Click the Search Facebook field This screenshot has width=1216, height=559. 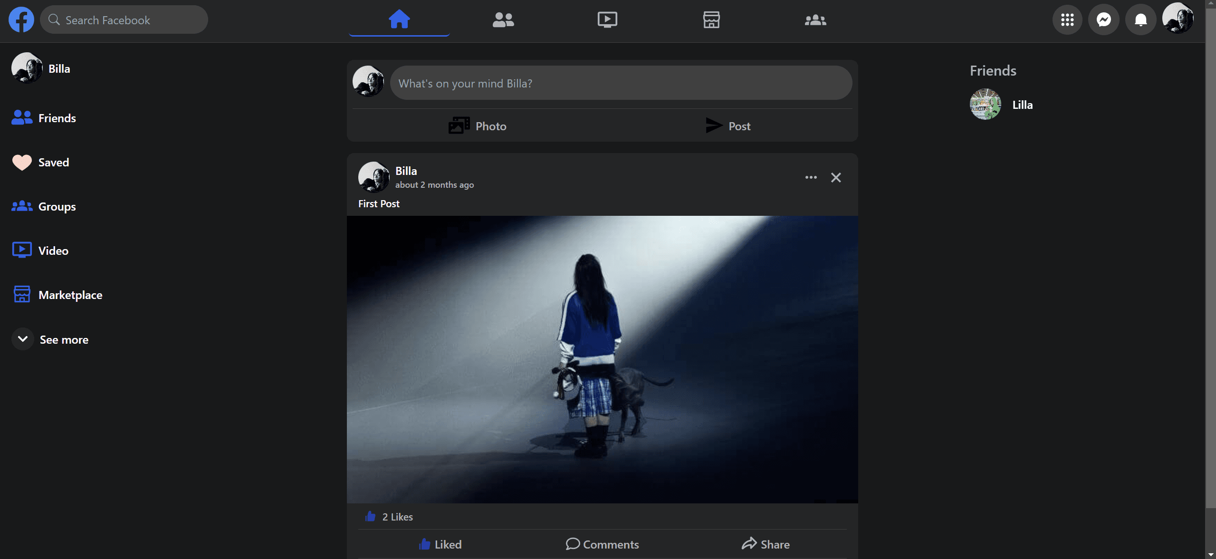pyautogui.click(x=124, y=20)
